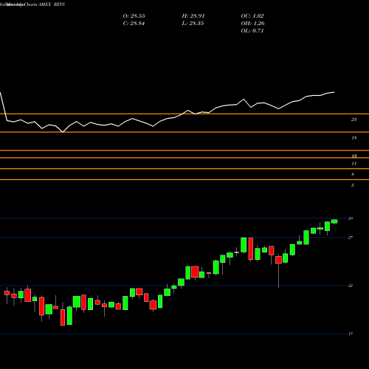Click the 8 label on upper axis
Screen dimensions: 369x369
(x=353, y=175)
